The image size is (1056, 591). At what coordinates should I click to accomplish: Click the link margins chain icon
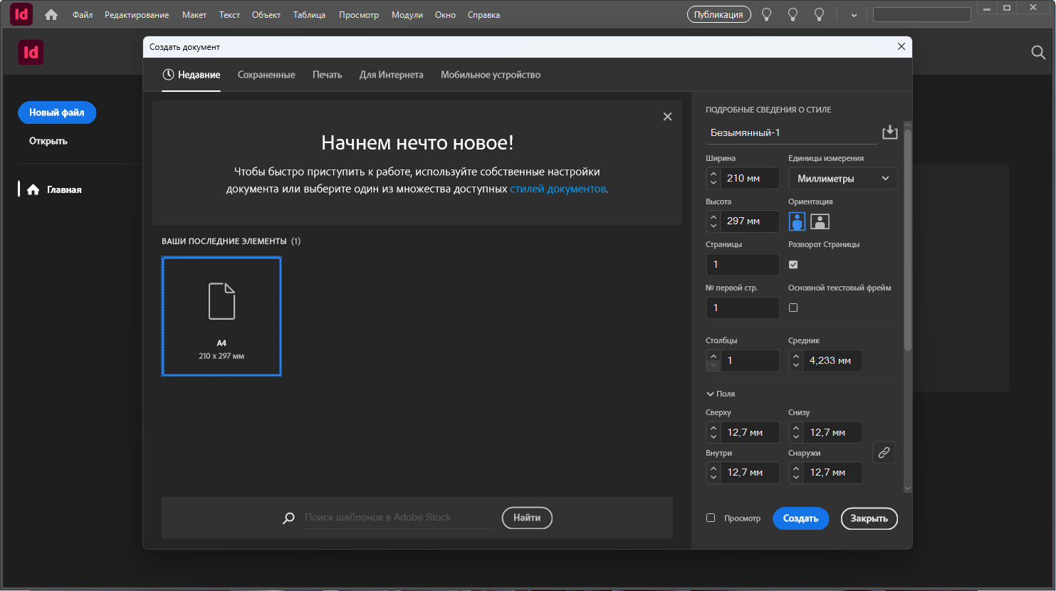tap(884, 452)
